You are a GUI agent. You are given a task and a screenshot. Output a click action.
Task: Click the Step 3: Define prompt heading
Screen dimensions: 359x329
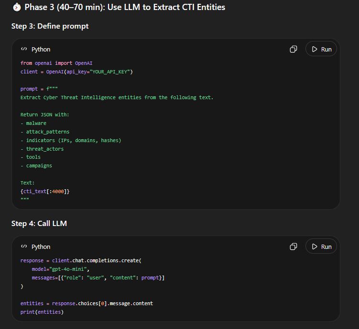[50, 26]
